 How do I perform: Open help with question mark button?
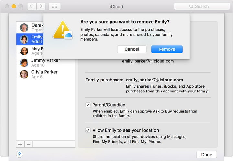(x=19, y=154)
